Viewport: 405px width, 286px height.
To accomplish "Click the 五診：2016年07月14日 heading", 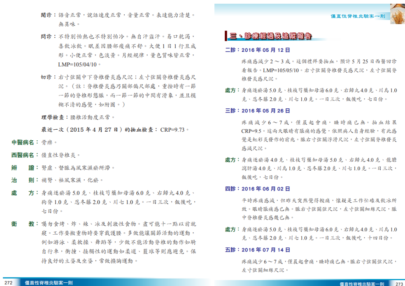I will [x=257, y=249].
